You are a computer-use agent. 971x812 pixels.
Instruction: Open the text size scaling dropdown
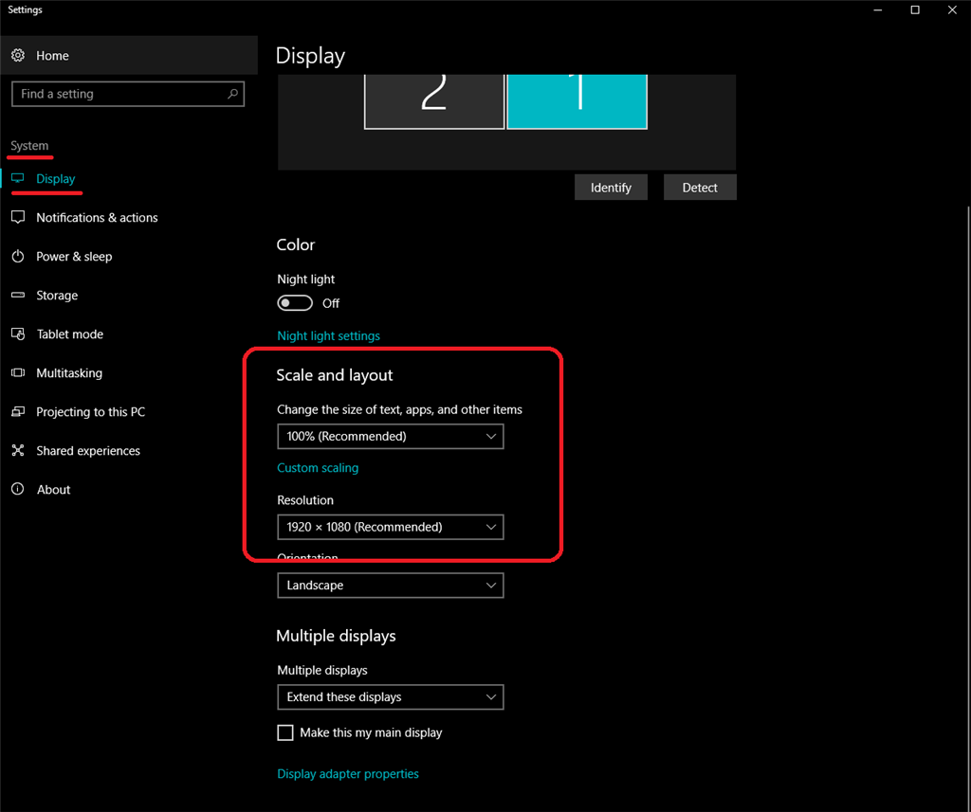390,437
